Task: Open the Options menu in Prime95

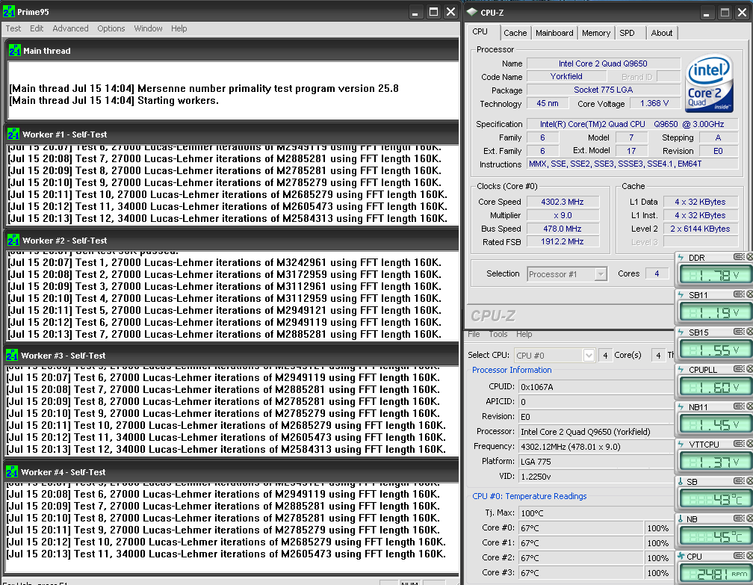Action: (111, 28)
